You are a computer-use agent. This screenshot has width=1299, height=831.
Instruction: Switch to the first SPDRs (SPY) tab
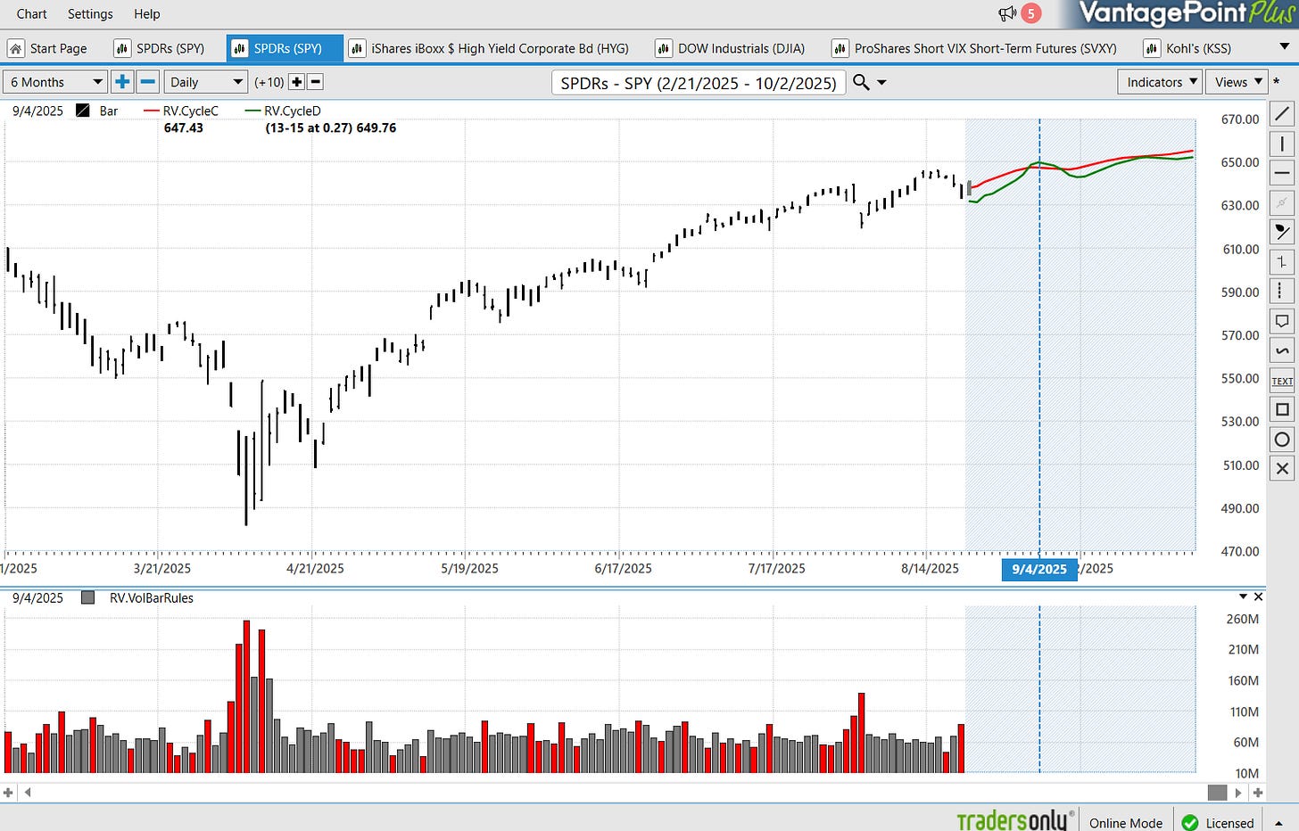pyautogui.click(x=161, y=48)
